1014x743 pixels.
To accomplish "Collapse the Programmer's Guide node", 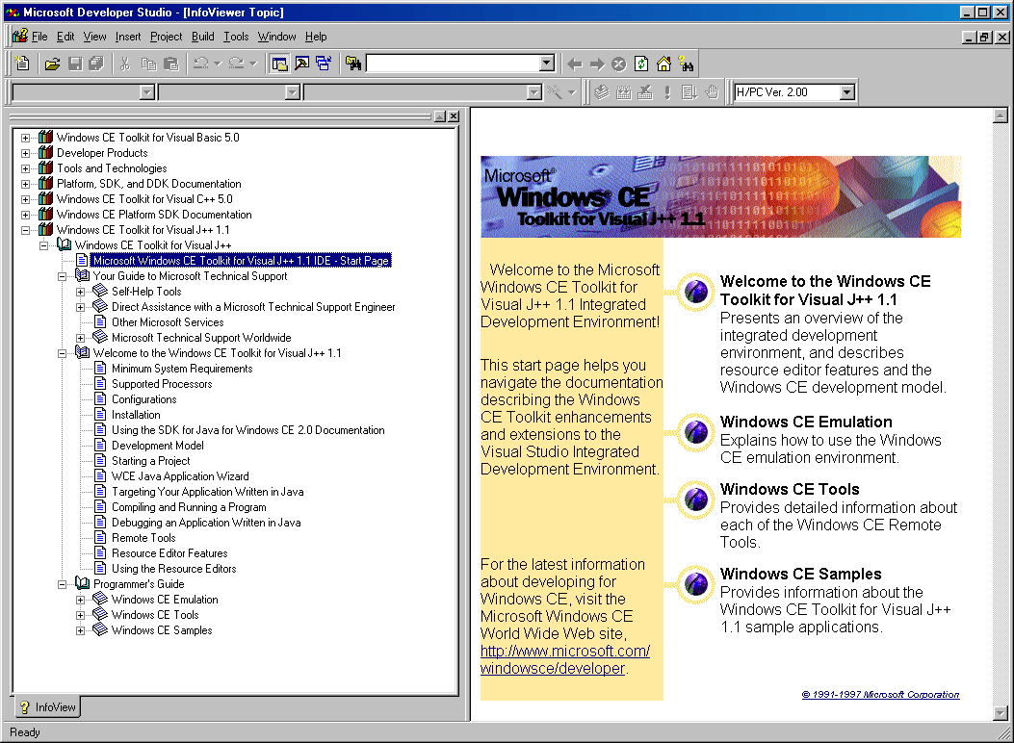I will click(x=62, y=584).
